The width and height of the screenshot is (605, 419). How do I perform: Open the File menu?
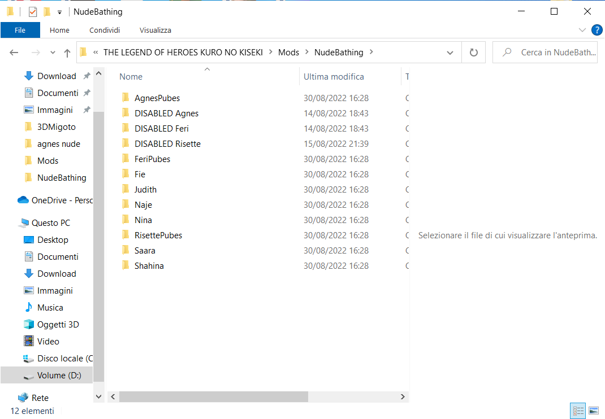[20, 30]
